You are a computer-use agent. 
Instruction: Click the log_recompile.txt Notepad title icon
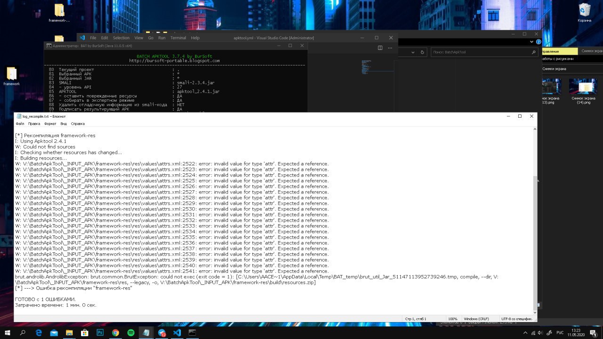pyautogui.click(x=19, y=116)
